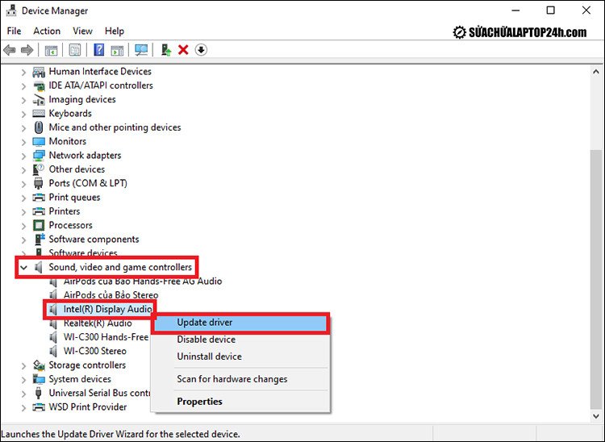Select Scan for hardware changes menu entry
The height and width of the screenshot is (442, 605).
coord(240,379)
